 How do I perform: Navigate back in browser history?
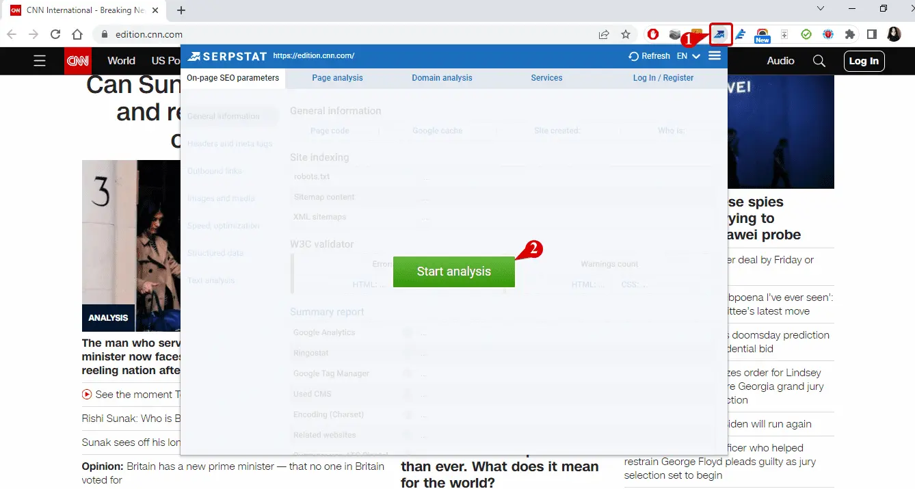pyautogui.click(x=12, y=34)
